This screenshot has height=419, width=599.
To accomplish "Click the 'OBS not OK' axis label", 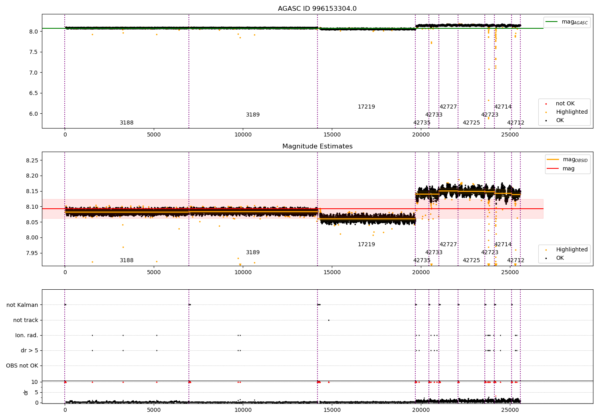I will tap(22, 366).
